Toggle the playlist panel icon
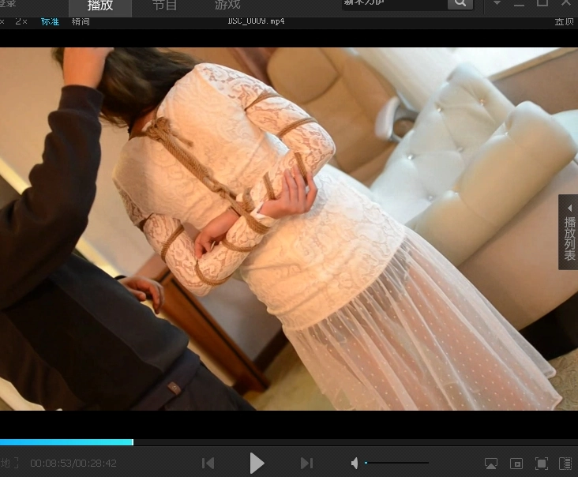The image size is (578, 477). (x=565, y=464)
